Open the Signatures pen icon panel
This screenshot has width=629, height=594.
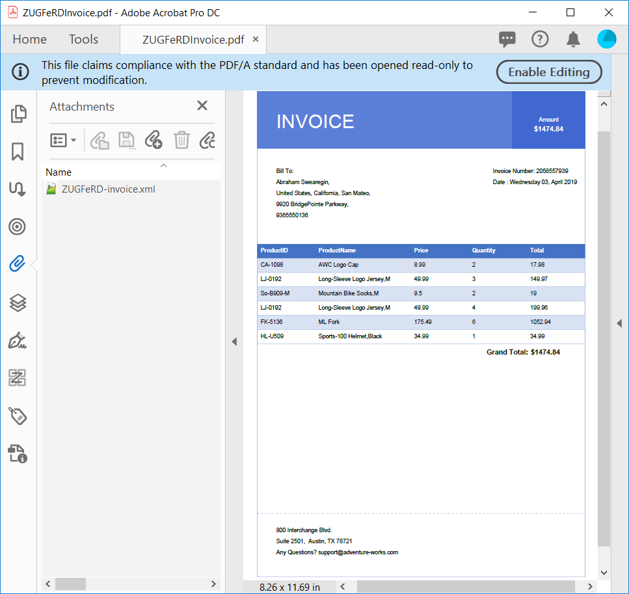point(18,340)
